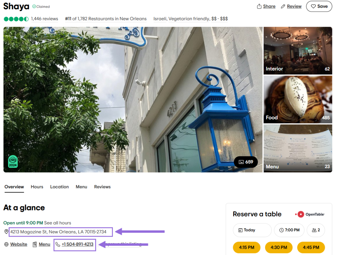Switch to the Location tab

point(59,187)
